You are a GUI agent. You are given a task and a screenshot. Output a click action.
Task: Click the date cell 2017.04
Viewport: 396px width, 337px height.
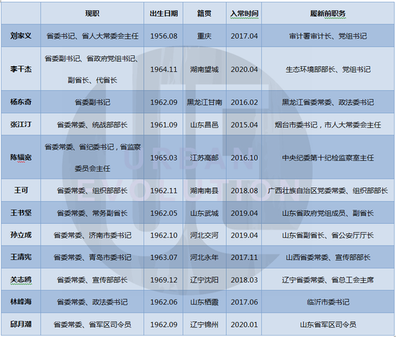coord(244,36)
